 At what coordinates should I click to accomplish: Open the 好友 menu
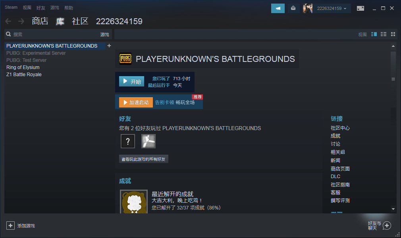(x=40, y=8)
